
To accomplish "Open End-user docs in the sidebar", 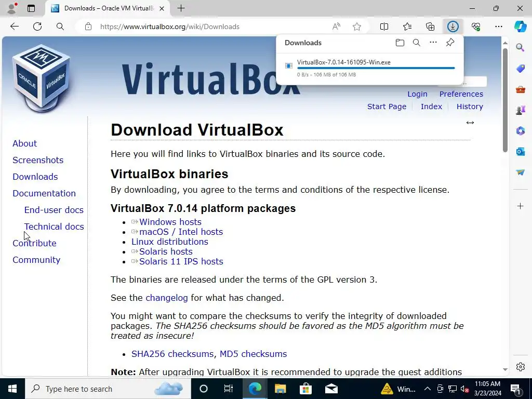I will tap(54, 210).
